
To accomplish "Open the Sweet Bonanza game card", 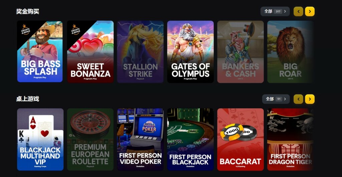I will pos(90,52).
